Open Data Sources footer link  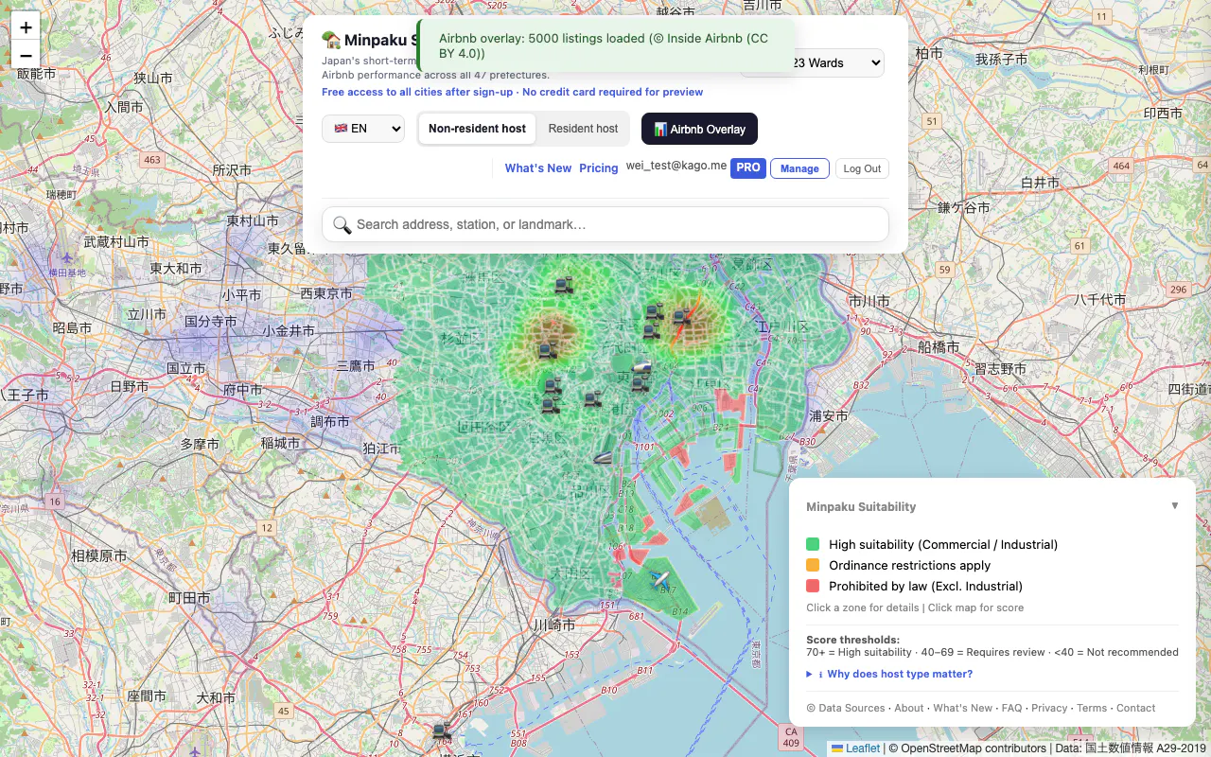point(845,708)
